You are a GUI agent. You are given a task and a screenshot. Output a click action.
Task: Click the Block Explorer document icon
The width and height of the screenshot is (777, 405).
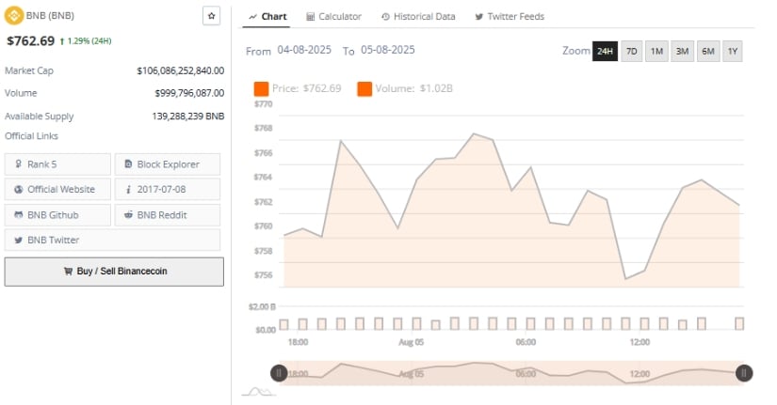click(128, 164)
